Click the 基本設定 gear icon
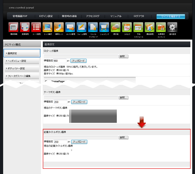The width and height of the screenshot is (195, 174). 172,27
